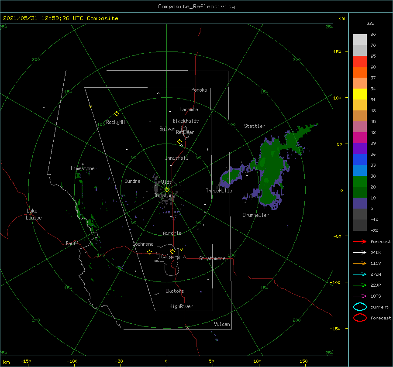This screenshot has width=393, height=367.
Task: Click the yellow diamond marker under Cochrane
Action: tap(149, 252)
